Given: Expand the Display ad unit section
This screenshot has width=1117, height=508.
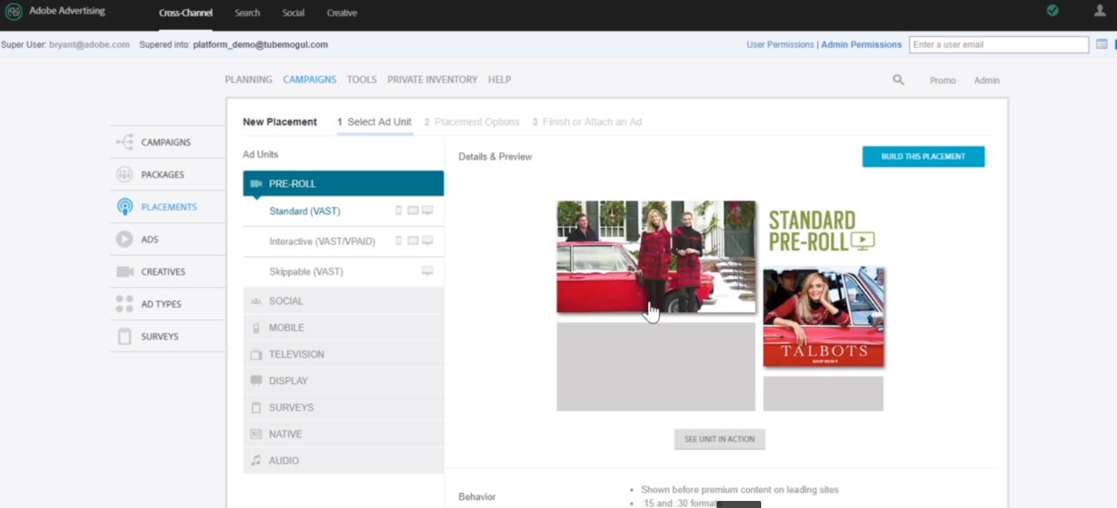Looking at the screenshot, I should pos(343,381).
